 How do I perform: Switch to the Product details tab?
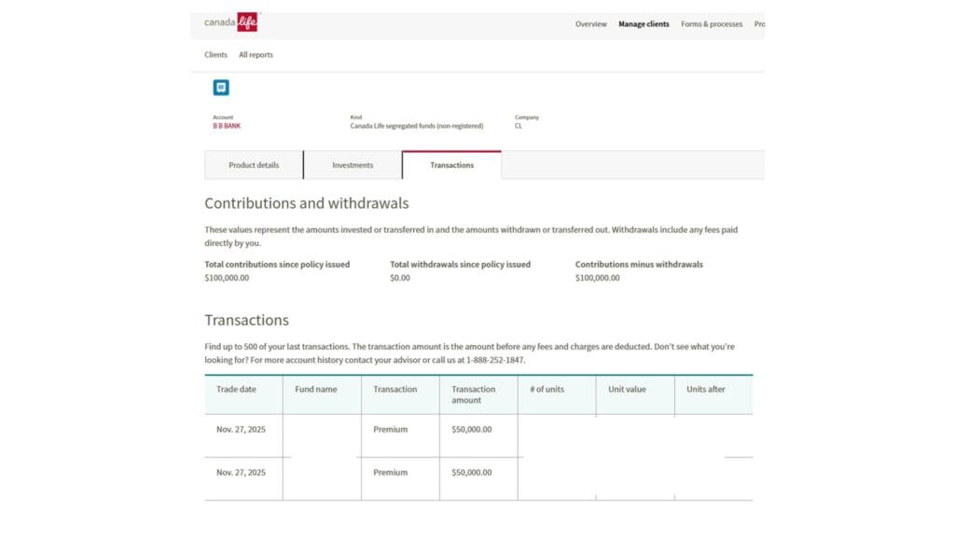pyautogui.click(x=254, y=165)
